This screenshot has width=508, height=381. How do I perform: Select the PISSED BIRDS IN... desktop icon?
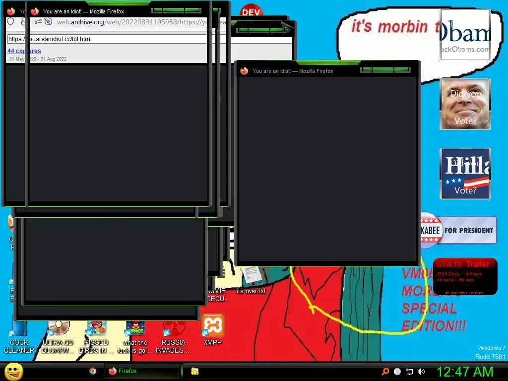(96, 337)
